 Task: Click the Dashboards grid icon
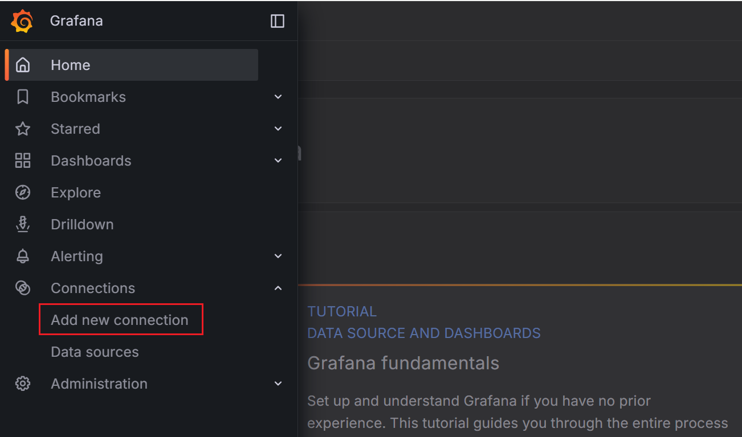[x=23, y=160]
